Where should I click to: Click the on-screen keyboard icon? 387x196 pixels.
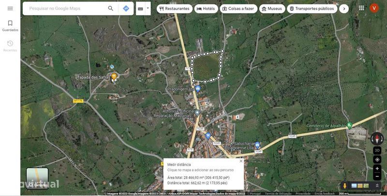(140, 9)
